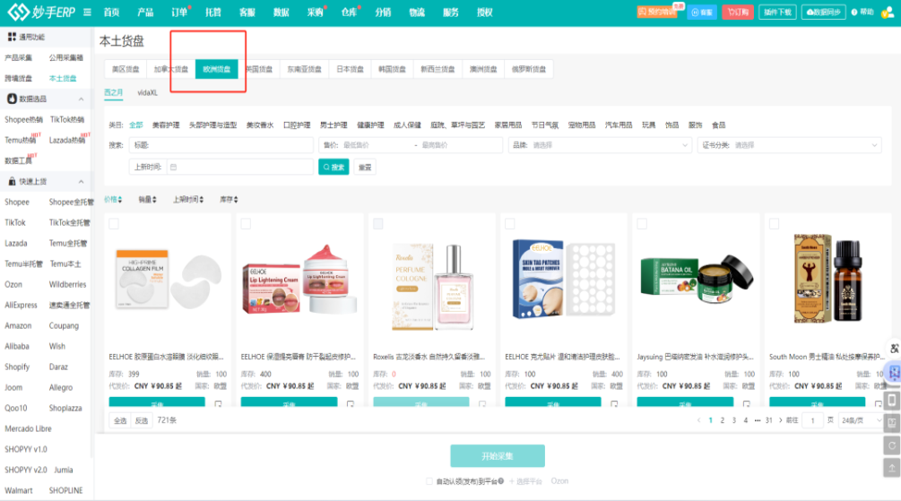This screenshot has height=501, width=901.
Task: Click the floating back-to-top arrow icon
Action: coord(892,468)
